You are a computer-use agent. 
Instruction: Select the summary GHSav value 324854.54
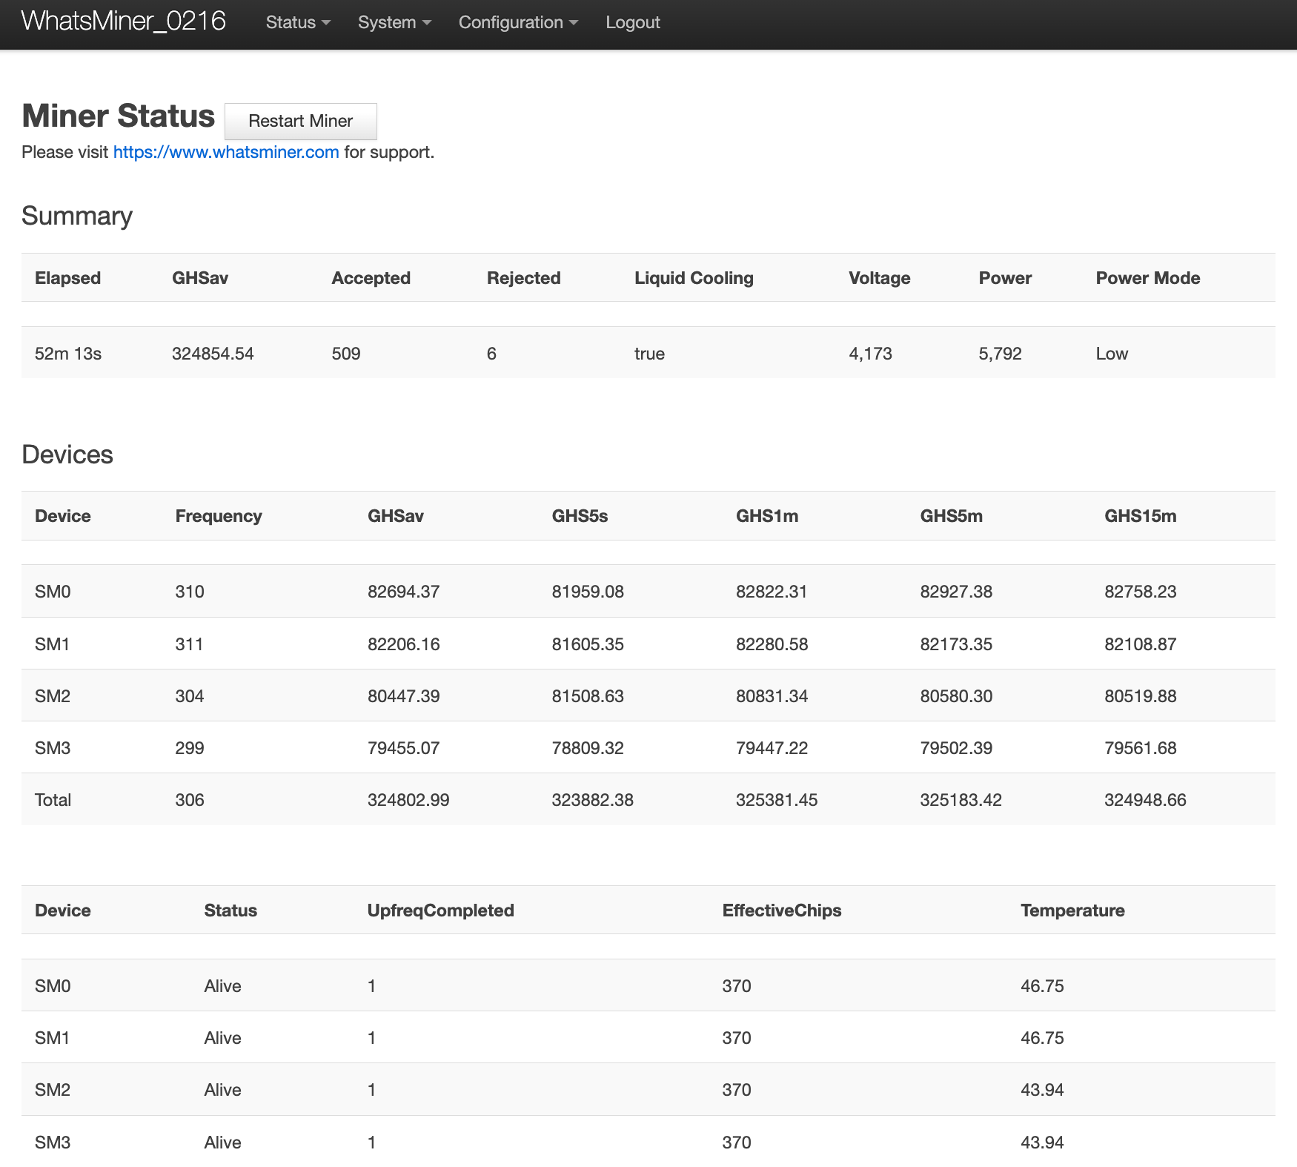click(213, 354)
